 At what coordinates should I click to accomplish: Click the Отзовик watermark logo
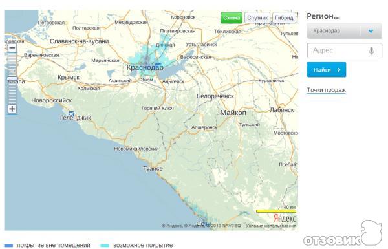(343, 235)
